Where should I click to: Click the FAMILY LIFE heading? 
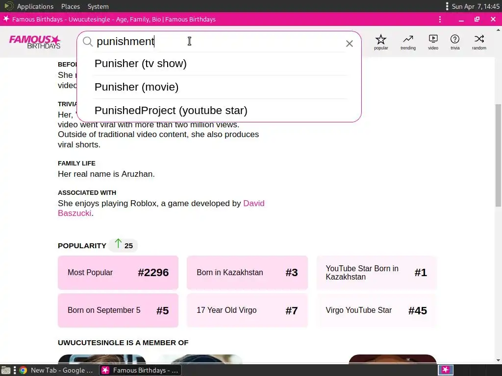click(x=76, y=163)
